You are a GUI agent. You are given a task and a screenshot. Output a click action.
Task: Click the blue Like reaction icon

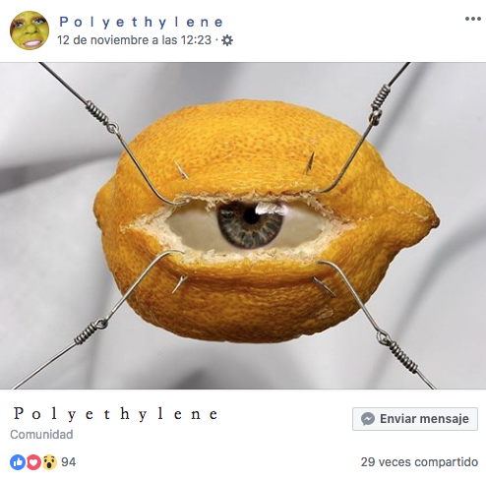pos(18,462)
